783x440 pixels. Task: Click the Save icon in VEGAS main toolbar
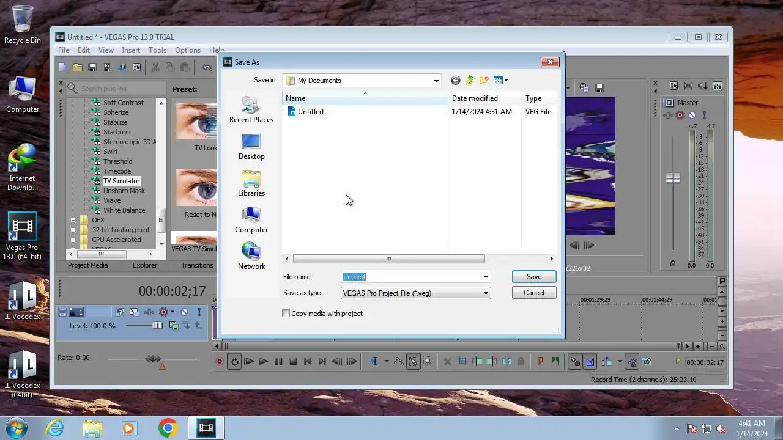[x=92, y=67]
